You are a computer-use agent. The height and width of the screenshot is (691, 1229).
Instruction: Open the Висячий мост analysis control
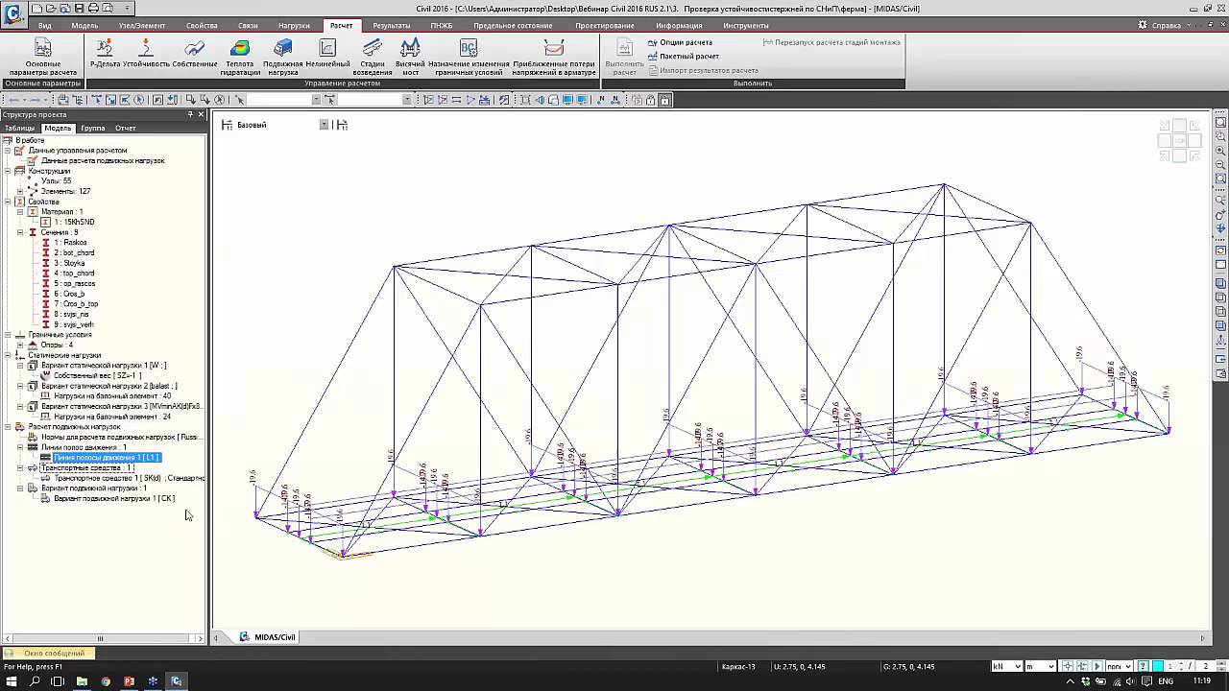click(410, 57)
